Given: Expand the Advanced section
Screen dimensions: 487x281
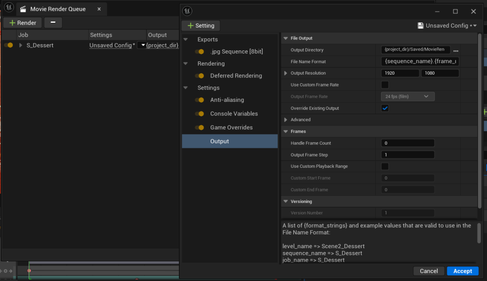Looking at the screenshot, I should (x=286, y=120).
